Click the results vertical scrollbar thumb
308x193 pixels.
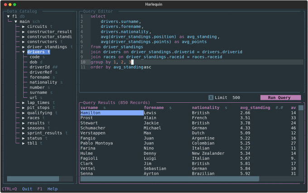point(301,108)
